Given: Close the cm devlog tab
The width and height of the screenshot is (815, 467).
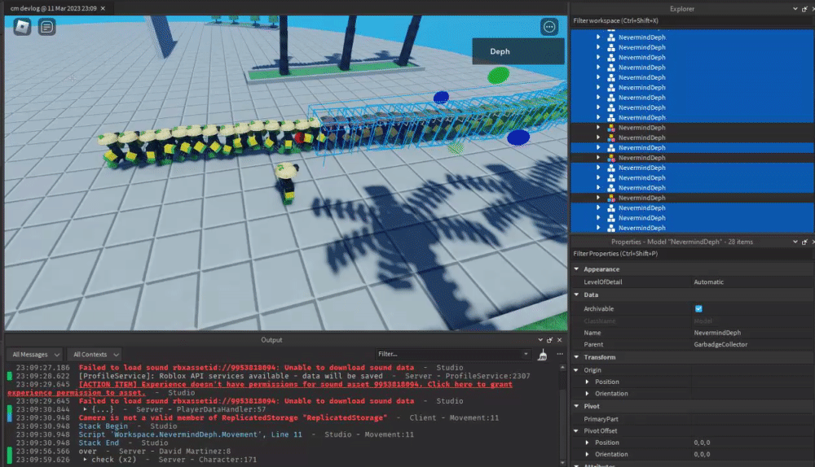Looking at the screenshot, I should [x=103, y=8].
